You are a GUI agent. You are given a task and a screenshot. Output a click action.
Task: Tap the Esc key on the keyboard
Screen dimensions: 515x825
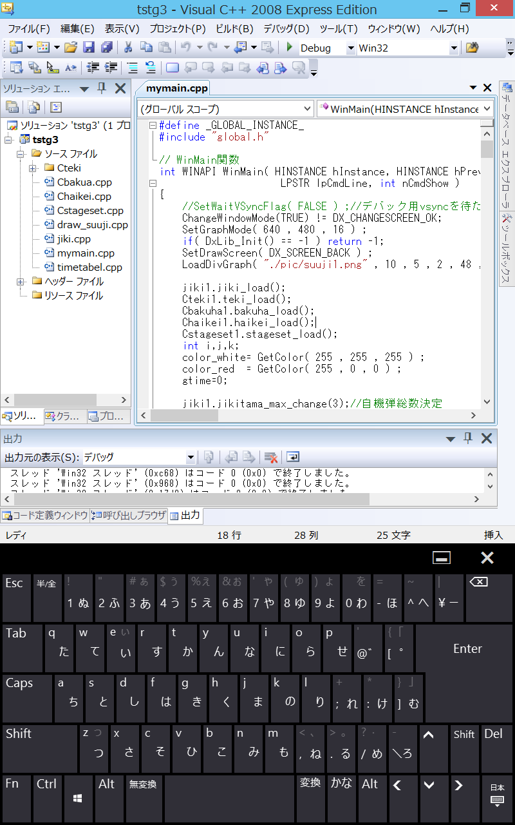[17, 597]
